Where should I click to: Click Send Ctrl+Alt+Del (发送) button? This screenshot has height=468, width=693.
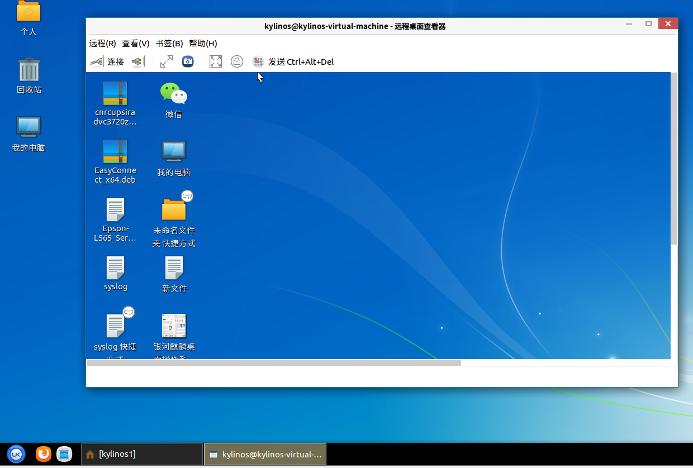tap(293, 61)
